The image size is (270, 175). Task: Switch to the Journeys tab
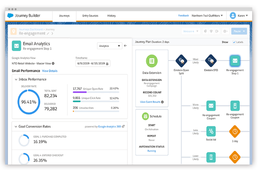pyautogui.click(x=64, y=16)
